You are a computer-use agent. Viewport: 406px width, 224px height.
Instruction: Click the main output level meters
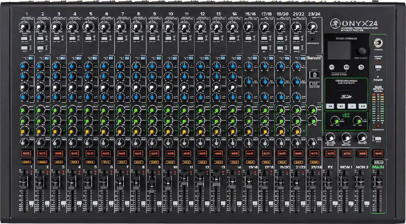click(x=378, y=108)
